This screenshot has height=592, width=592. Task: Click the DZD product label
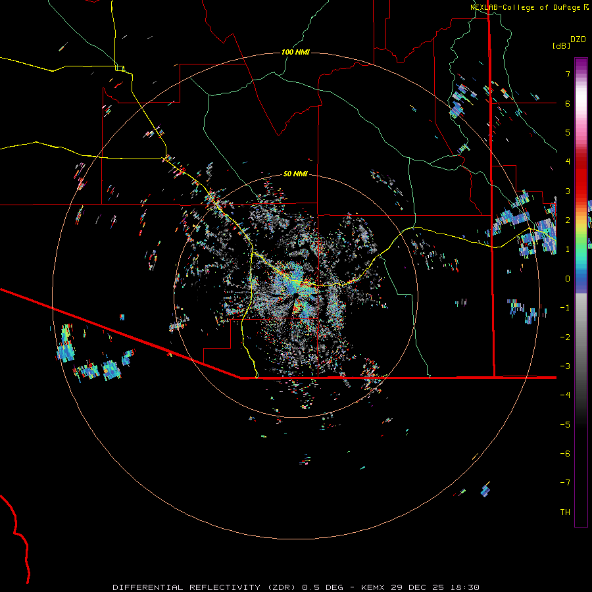578,39
